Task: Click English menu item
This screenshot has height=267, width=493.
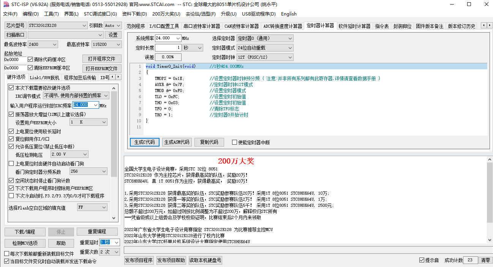Action: (x=289, y=14)
